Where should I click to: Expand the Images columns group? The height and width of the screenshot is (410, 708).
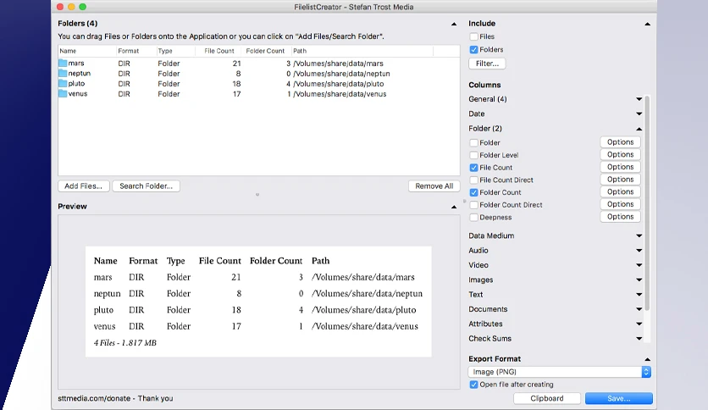point(639,280)
